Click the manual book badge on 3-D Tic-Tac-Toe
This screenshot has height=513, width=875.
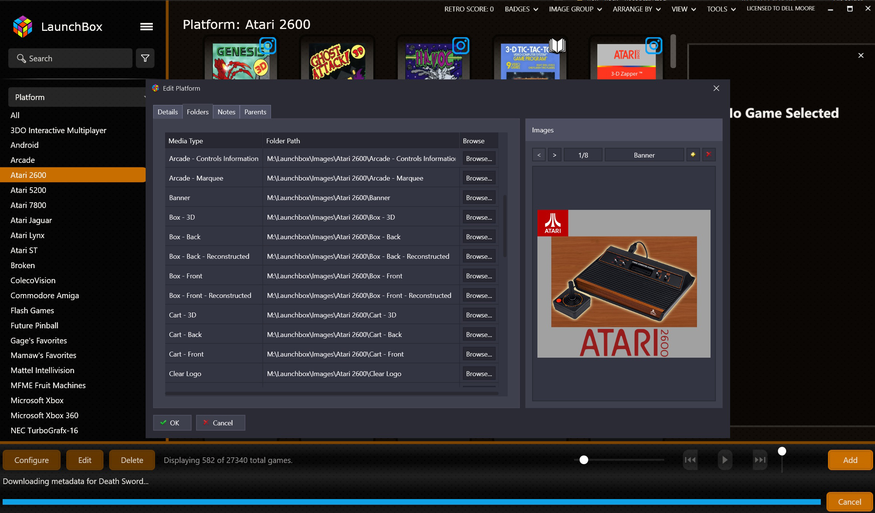[557, 46]
